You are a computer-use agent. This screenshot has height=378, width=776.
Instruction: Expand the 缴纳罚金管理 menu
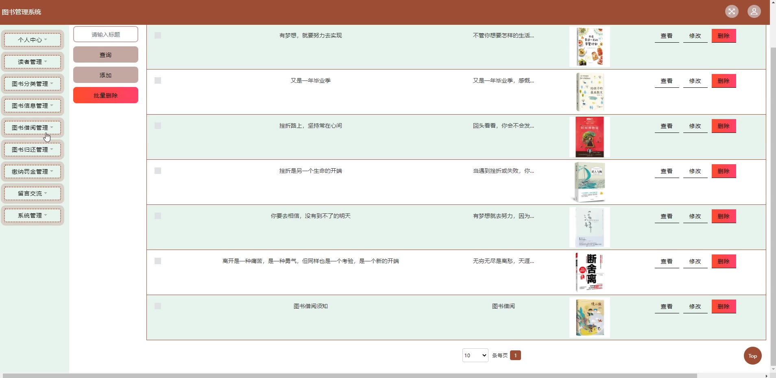coord(33,172)
